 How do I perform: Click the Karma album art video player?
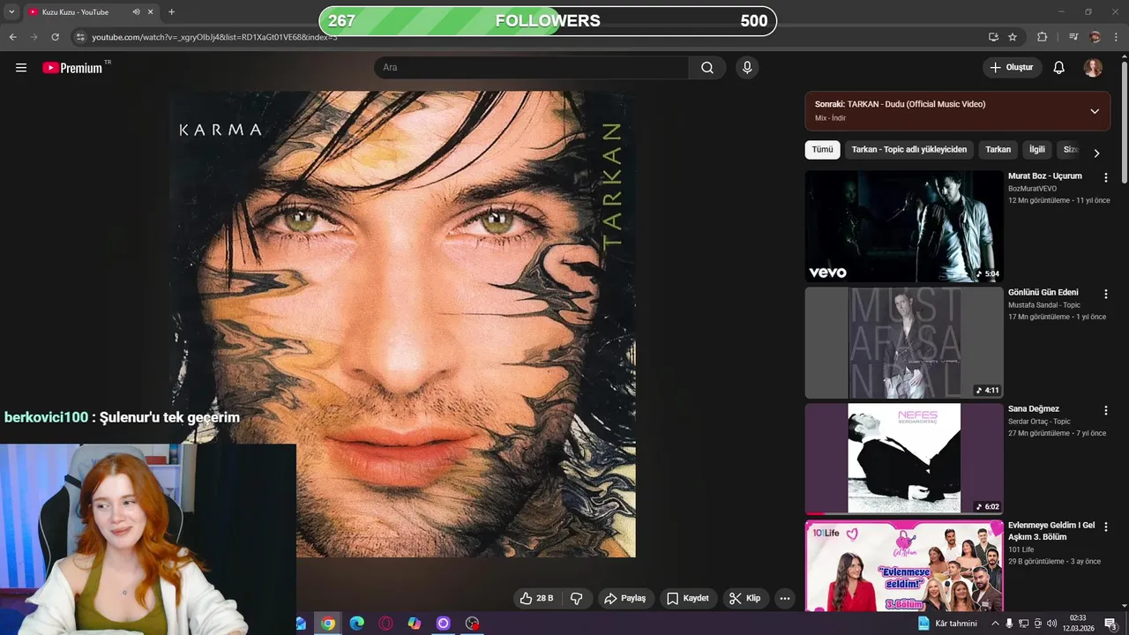click(x=402, y=324)
